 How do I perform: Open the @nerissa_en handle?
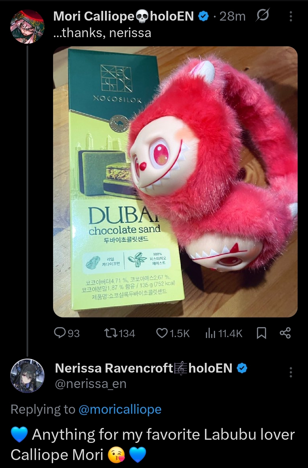[x=90, y=383]
